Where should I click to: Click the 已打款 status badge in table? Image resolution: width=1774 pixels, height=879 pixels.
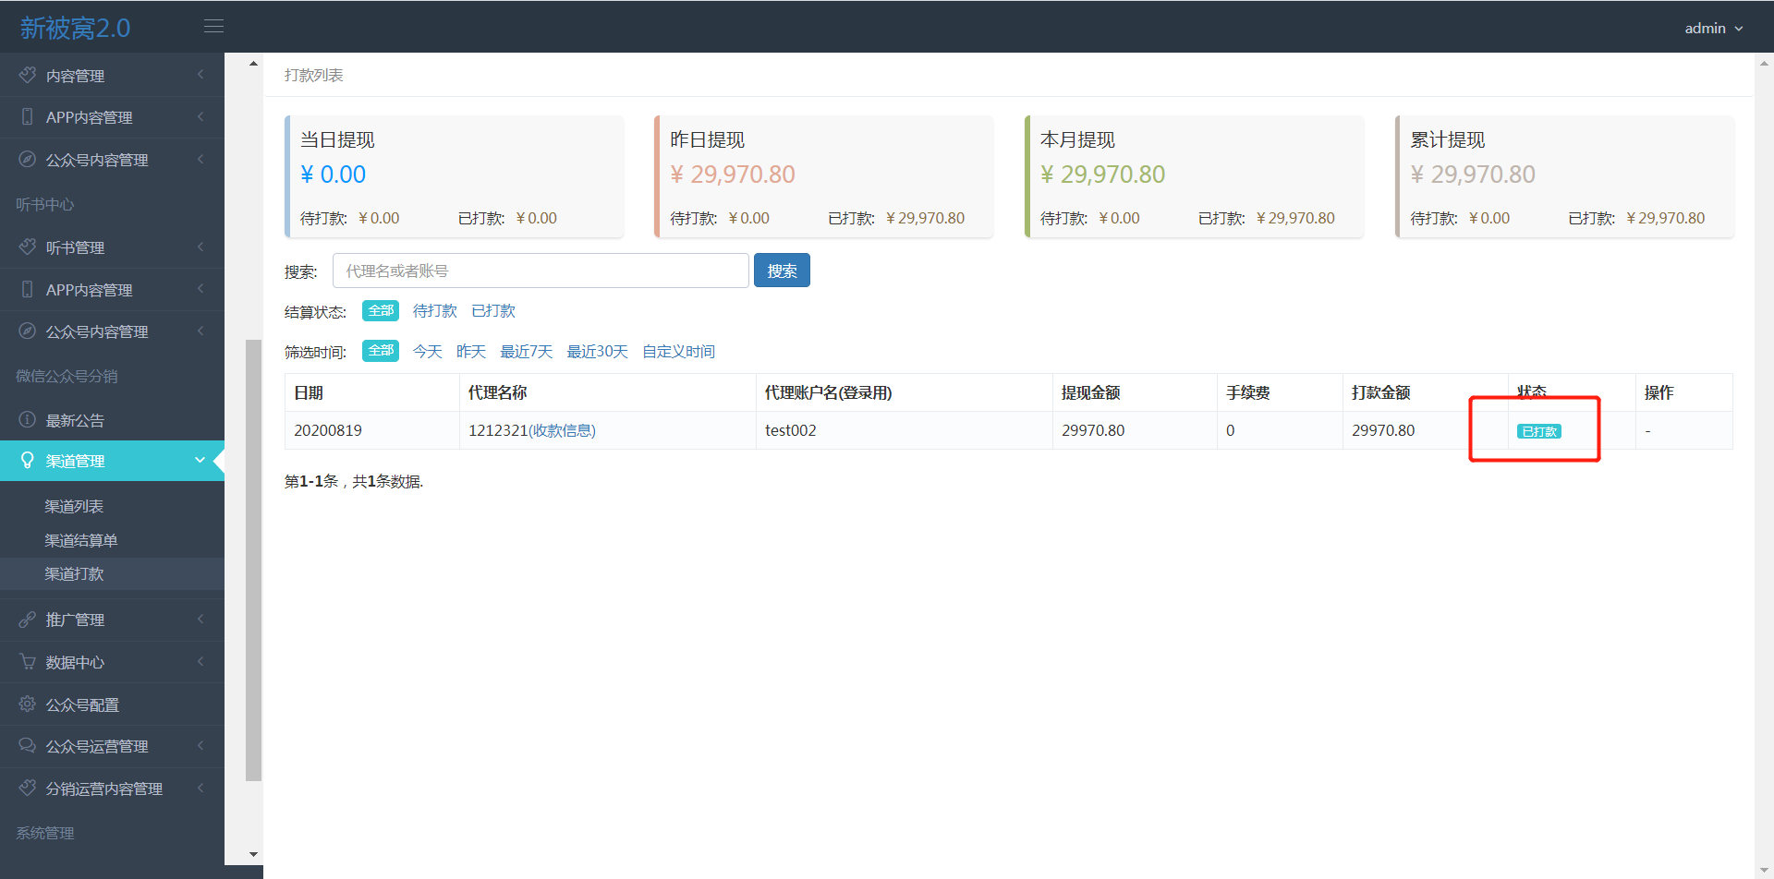(x=1539, y=431)
